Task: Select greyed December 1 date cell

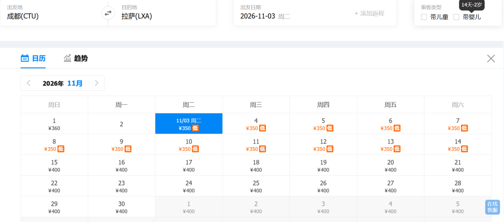Action: coord(189,207)
